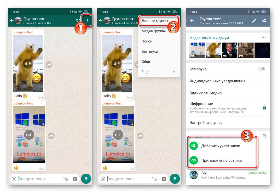Open emoji picker in first phone input bar

[14, 179]
